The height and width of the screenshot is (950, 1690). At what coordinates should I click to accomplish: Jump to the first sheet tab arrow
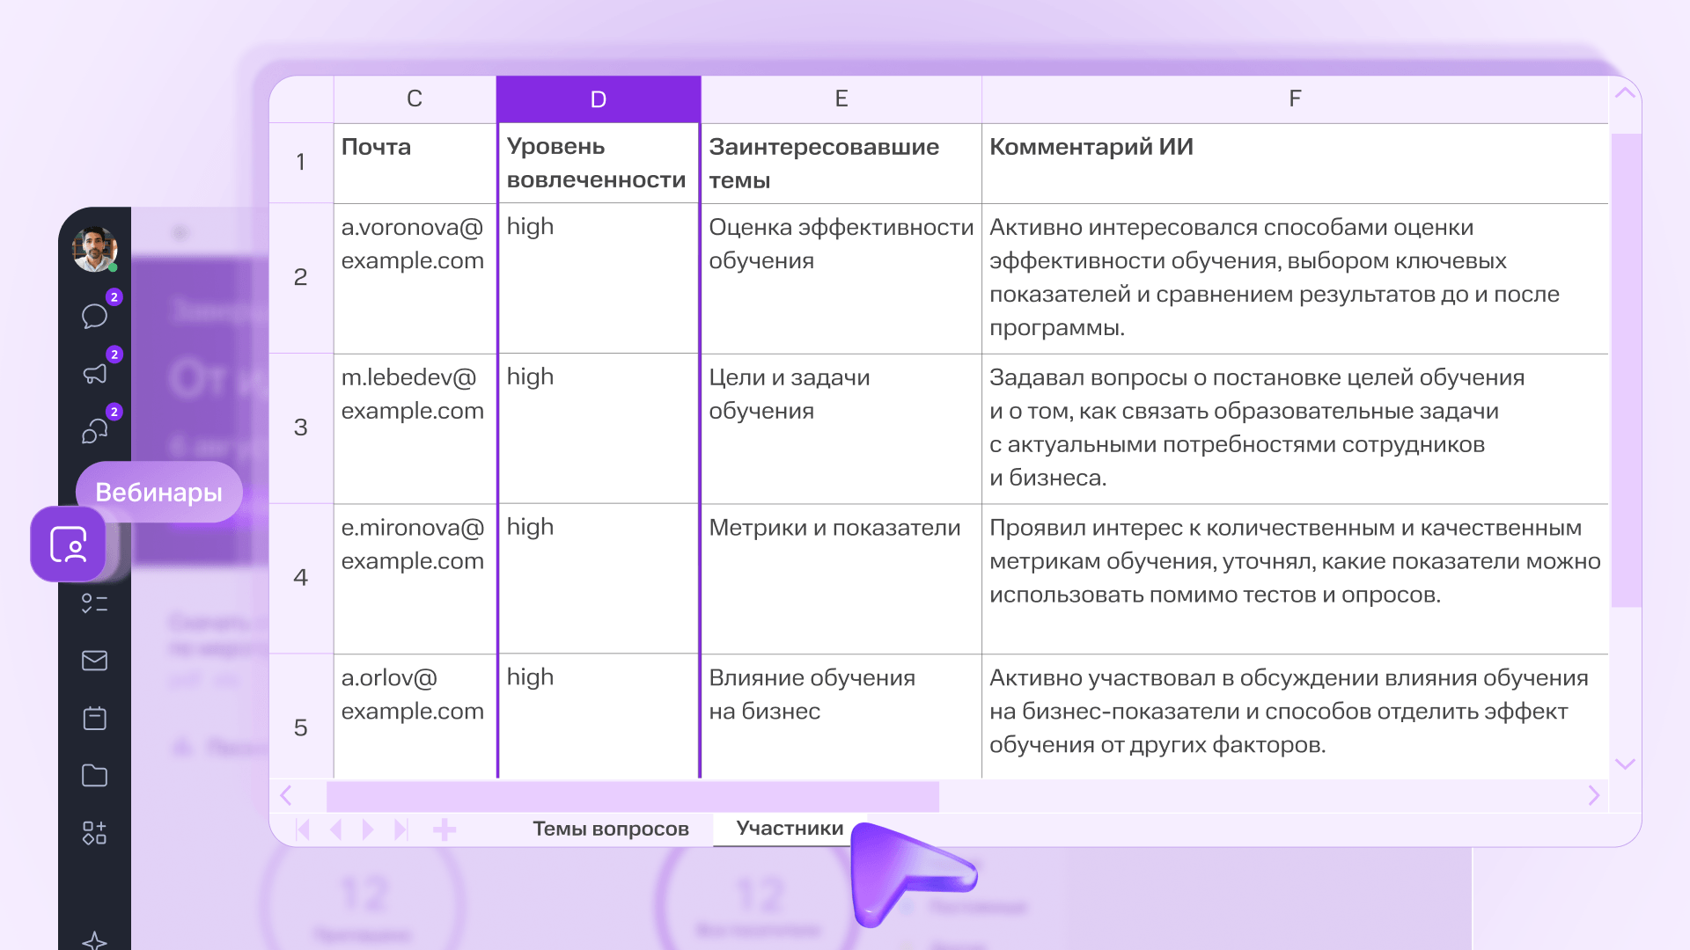coord(304,829)
